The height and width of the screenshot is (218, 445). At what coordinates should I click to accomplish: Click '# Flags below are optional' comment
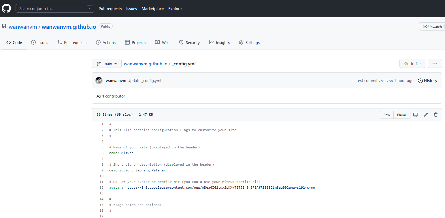(135, 205)
